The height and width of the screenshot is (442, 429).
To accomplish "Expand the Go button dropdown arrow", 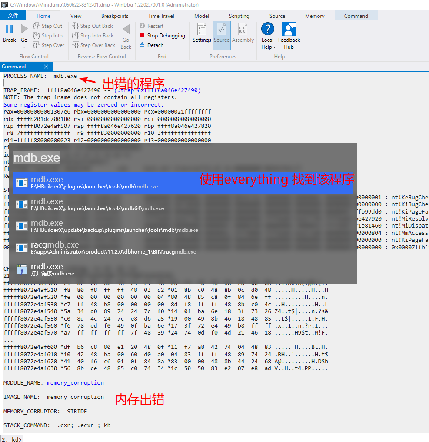I will 24,47.
